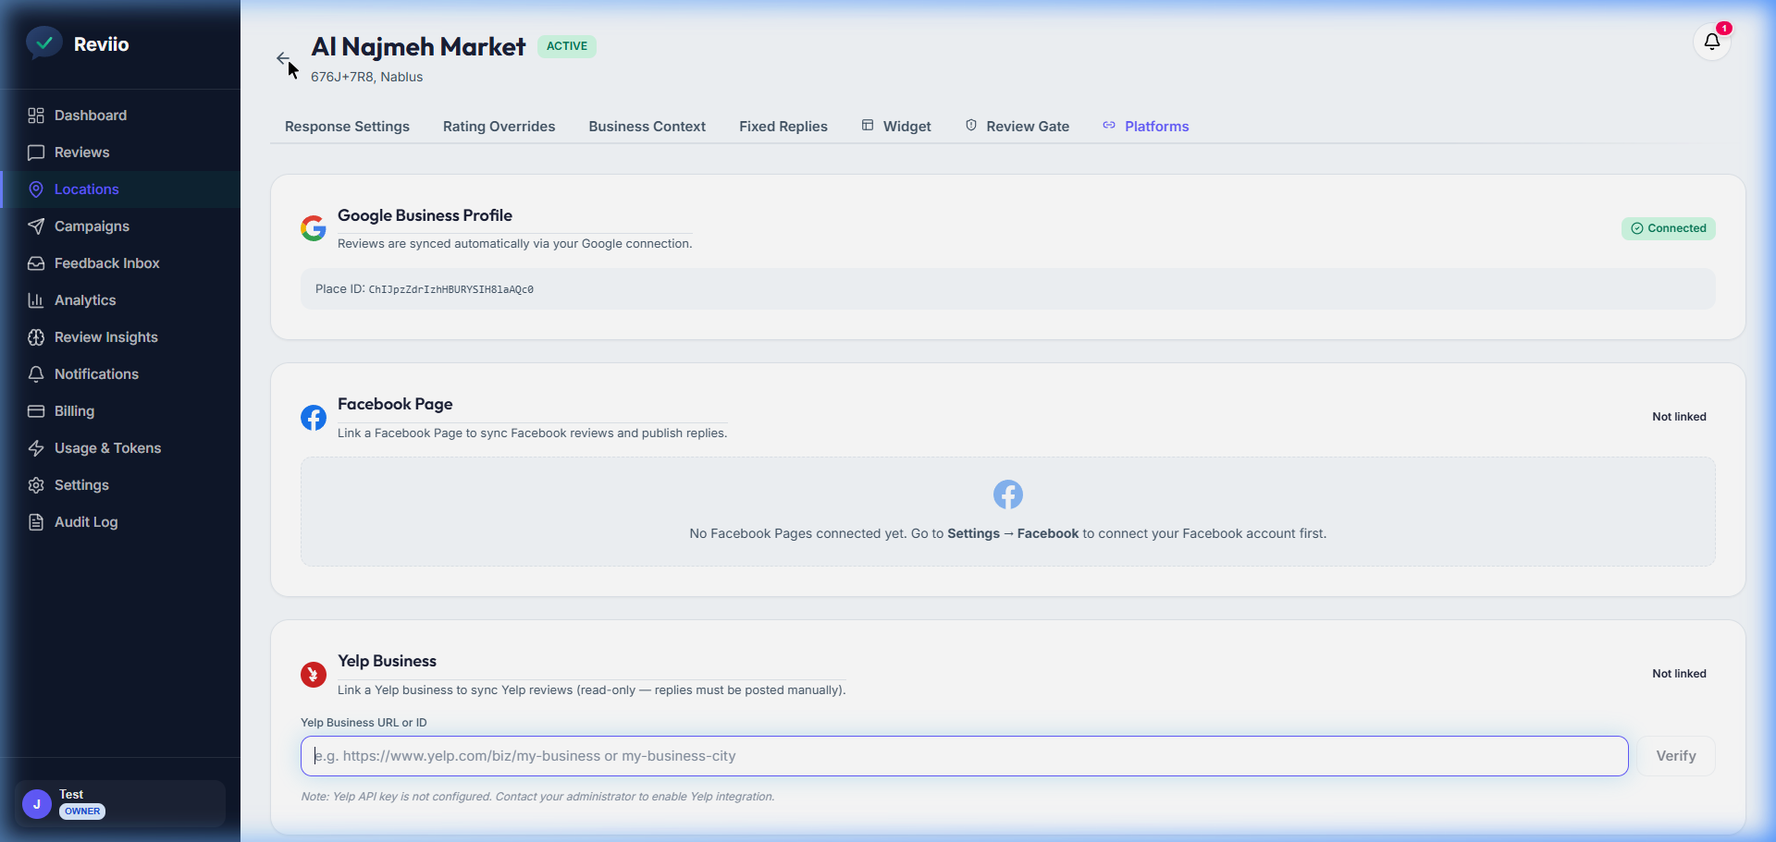Open the Business Context tab
This screenshot has width=1776, height=842.
point(647,127)
